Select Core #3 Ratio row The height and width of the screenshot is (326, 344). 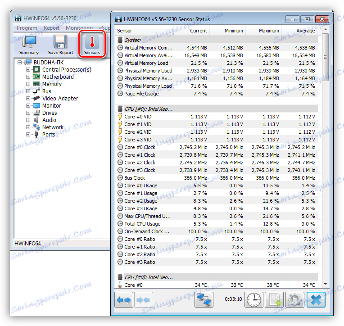click(x=217, y=262)
